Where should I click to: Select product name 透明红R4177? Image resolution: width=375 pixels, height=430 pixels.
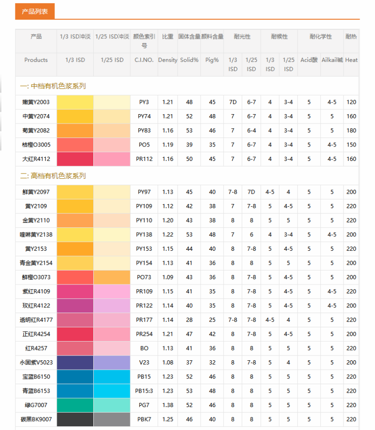[36, 320]
